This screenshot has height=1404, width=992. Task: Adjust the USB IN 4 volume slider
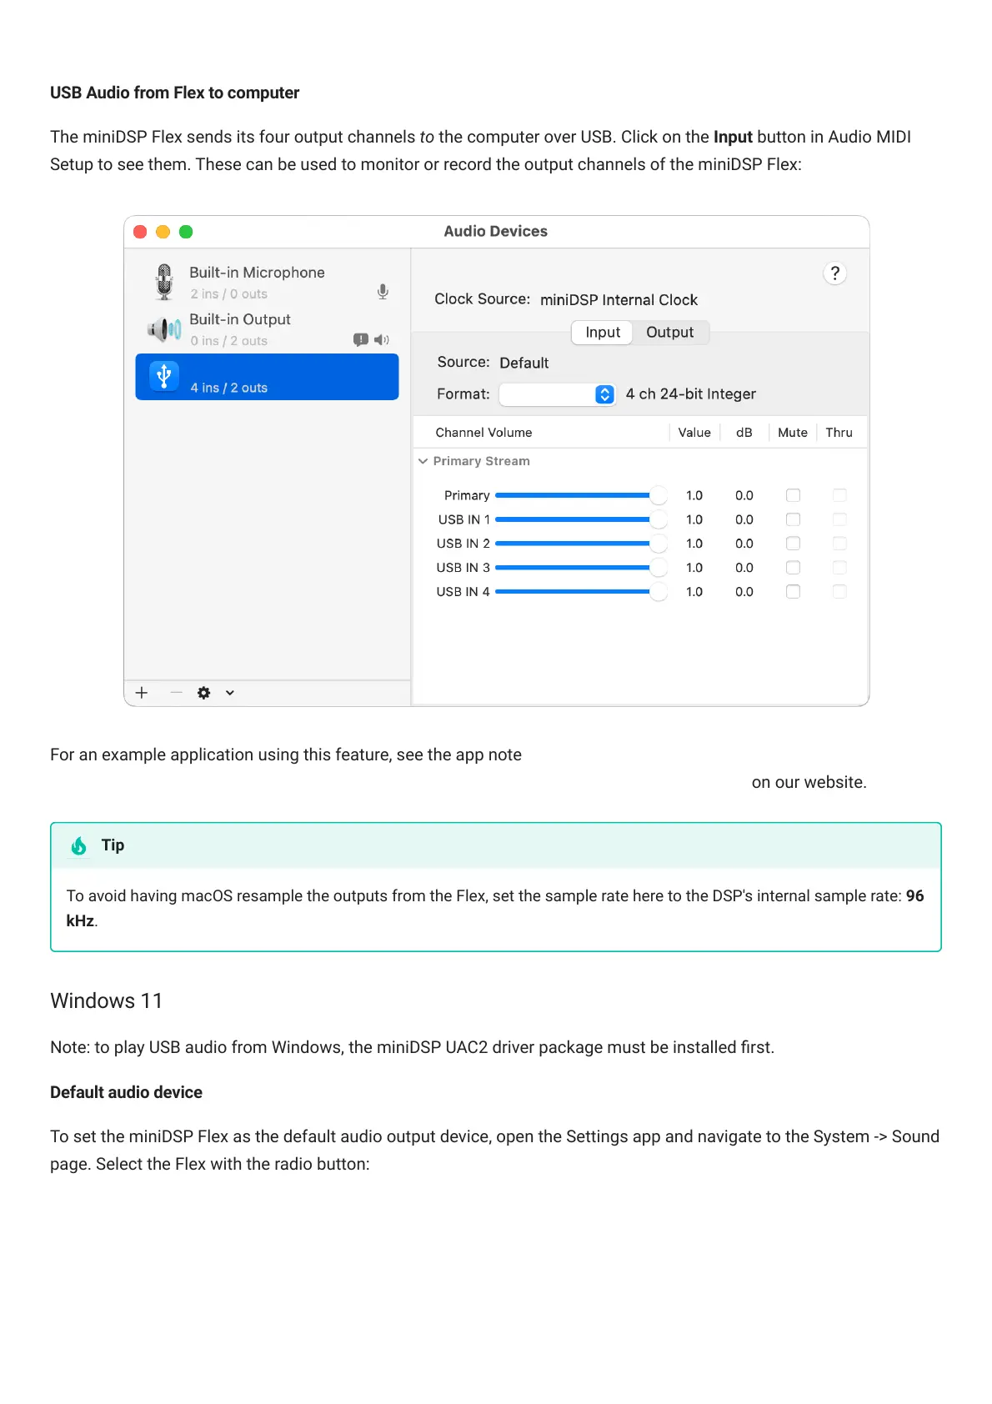coord(581,592)
